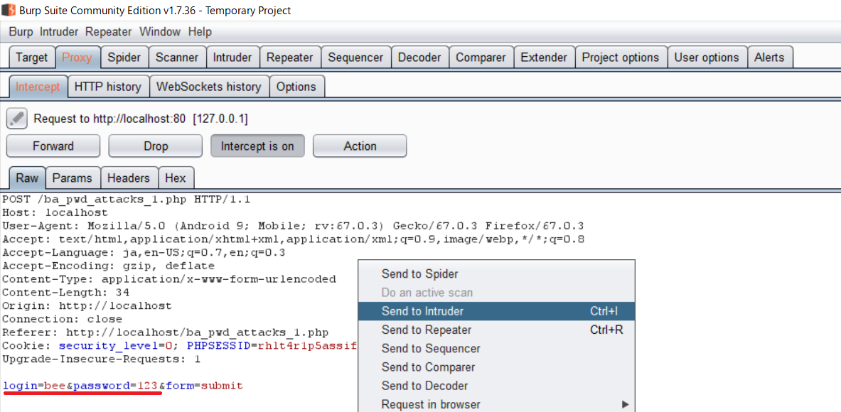
Task: Switch to the Comparer tab
Action: (x=481, y=58)
